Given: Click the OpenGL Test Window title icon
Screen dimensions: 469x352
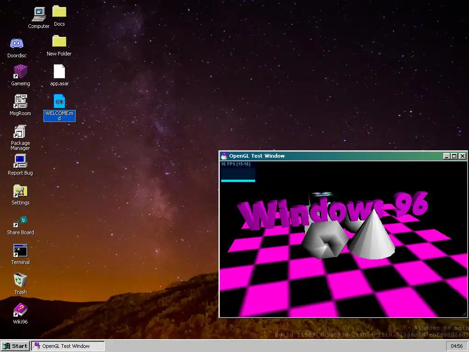Looking at the screenshot, I should click(x=224, y=156).
